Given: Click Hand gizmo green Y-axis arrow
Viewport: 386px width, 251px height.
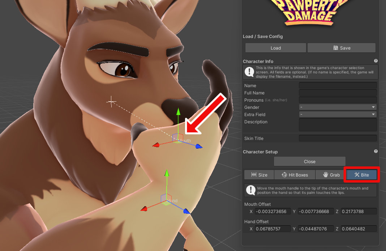Looking at the screenshot, I should (167, 173).
